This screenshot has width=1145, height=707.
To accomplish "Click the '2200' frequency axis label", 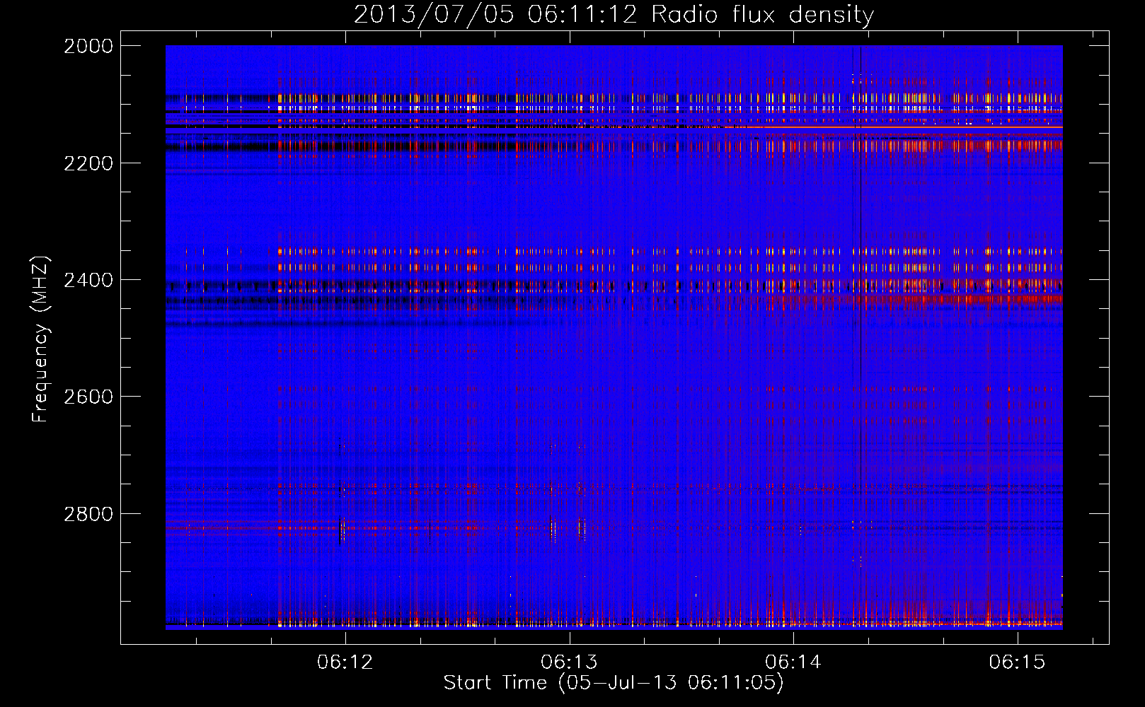I will click(x=88, y=163).
